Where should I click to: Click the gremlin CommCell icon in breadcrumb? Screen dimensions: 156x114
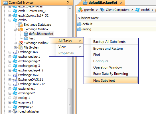80,10
